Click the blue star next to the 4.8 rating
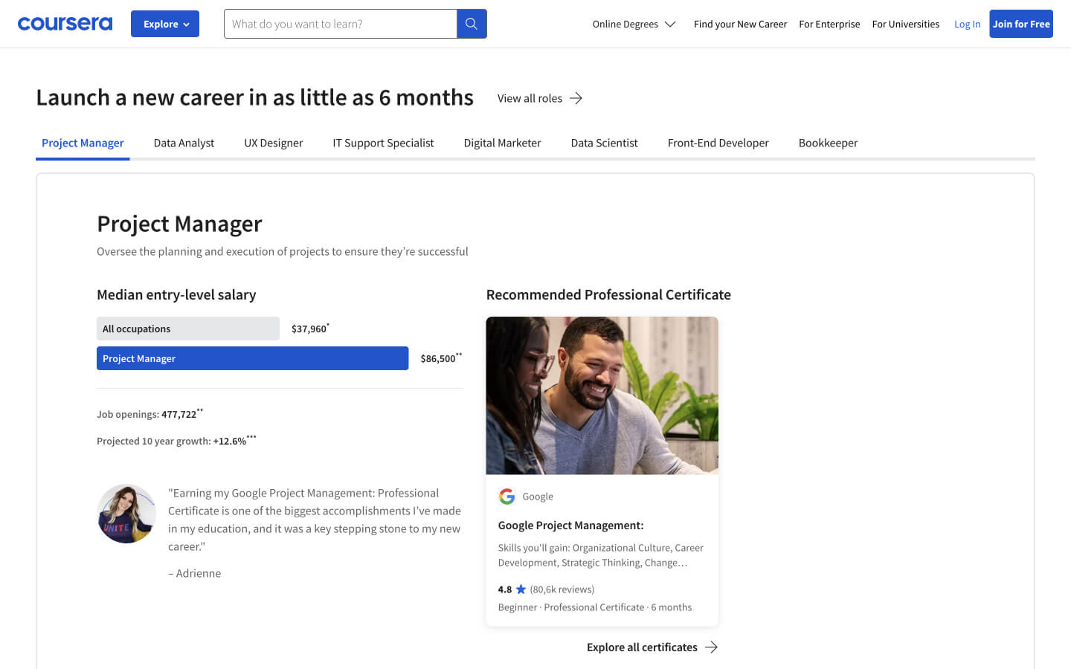 coord(520,589)
